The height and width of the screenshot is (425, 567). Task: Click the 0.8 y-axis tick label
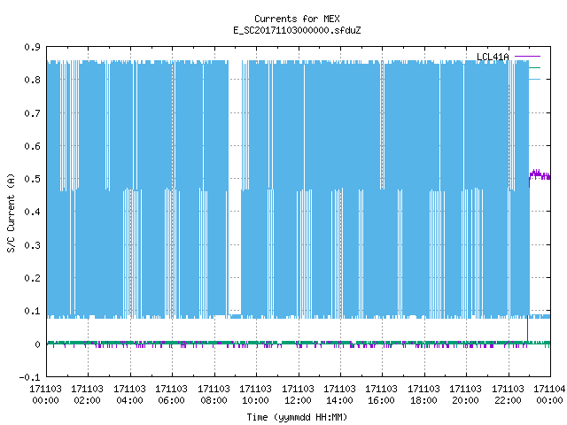click(x=32, y=80)
